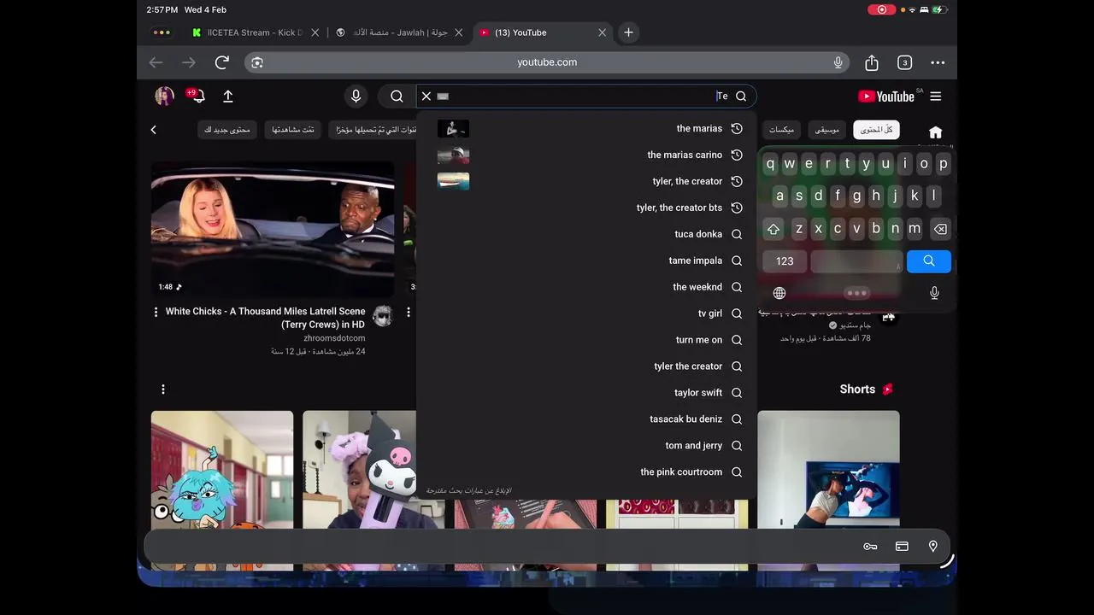Switch keyboard language with globe icon
1094x615 pixels.
(x=779, y=293)
